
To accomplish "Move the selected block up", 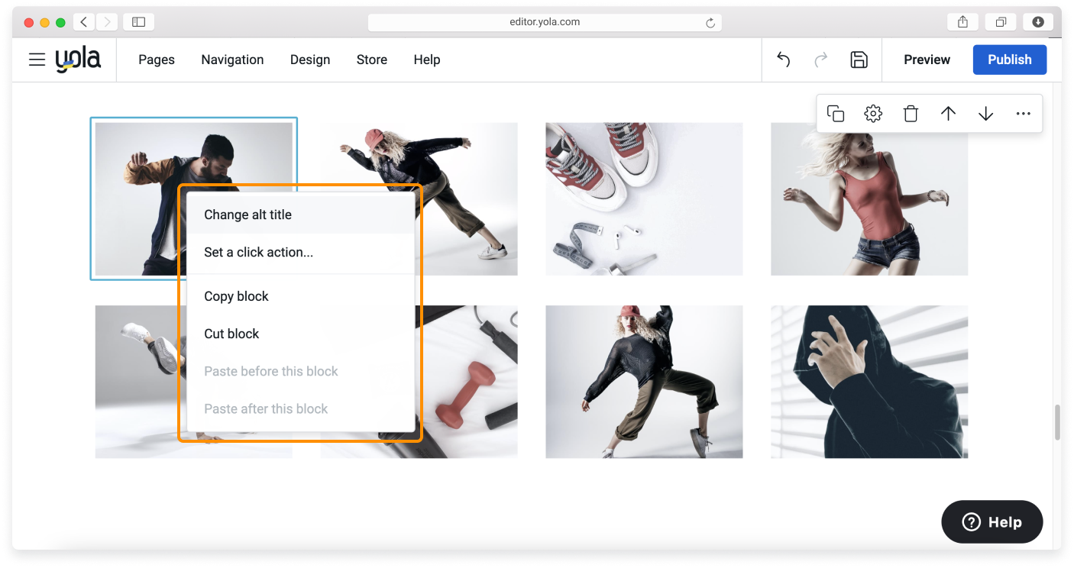I will [948, 113].
